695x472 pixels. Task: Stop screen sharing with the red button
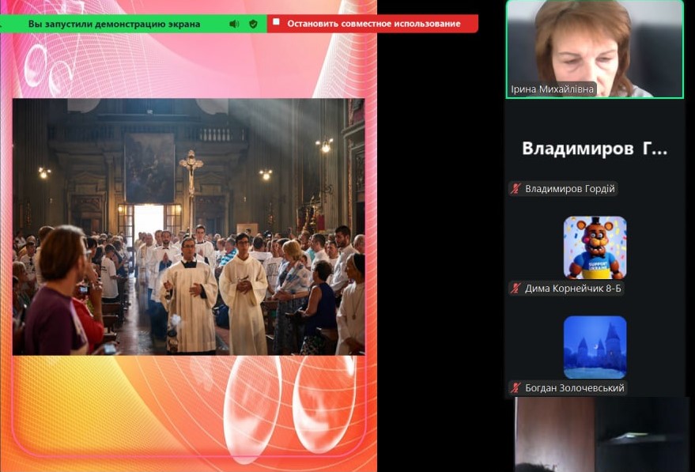coord(372,24)
